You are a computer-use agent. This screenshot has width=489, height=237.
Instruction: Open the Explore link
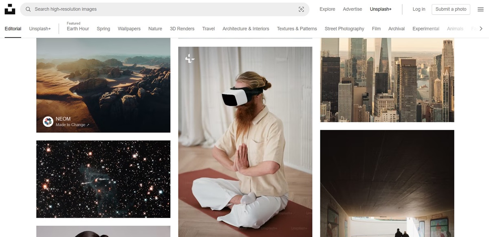coord(327,9)
